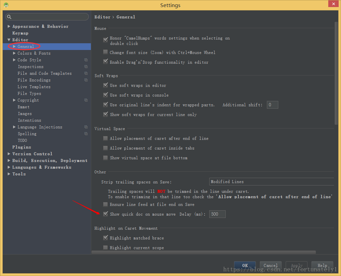The height and width of the screenshot is (276, 341).
Task: Click the search magnifier icon in sidebar
Action: click(9, 17)
